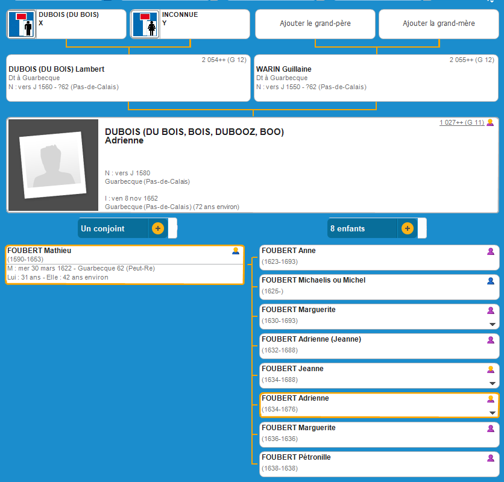Click Ajouter la grand-mère button
This screenshot has height=482, width=504.
(x=438, y=24)
